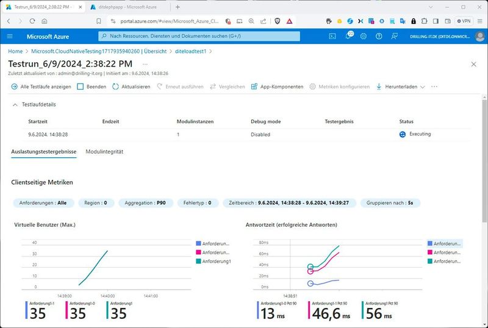
Task: Open the browser main menu
Action: (x=480, y=21)
